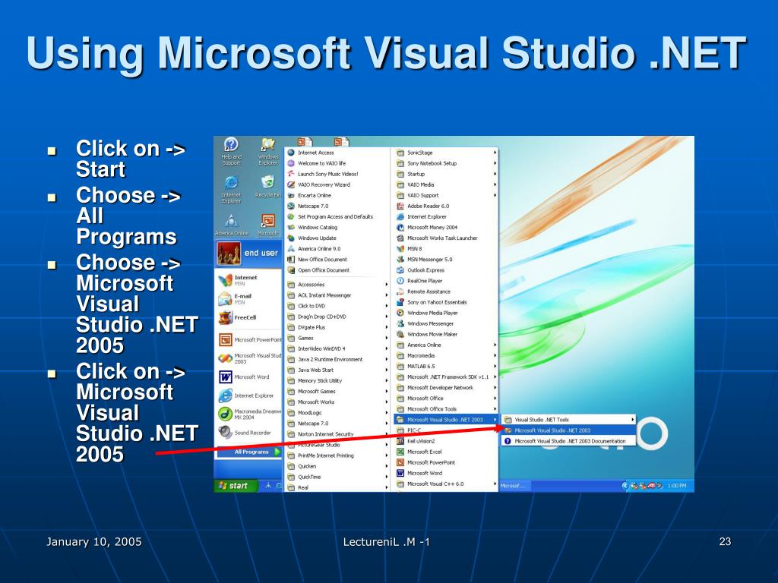Expand the Games program folder
The width and height of the screenshot is (778, 583).
coord(337,338)
